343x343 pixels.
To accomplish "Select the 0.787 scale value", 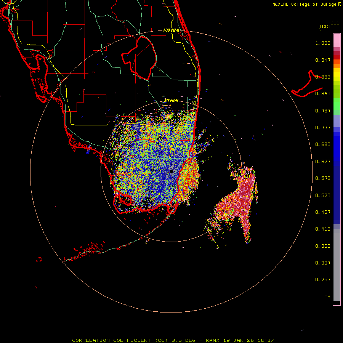I will (x=323, y=111).
